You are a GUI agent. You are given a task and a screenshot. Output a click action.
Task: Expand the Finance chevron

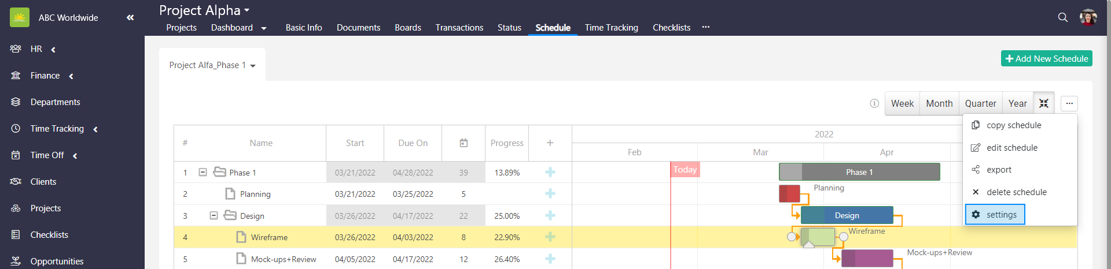tap(71, 76)
